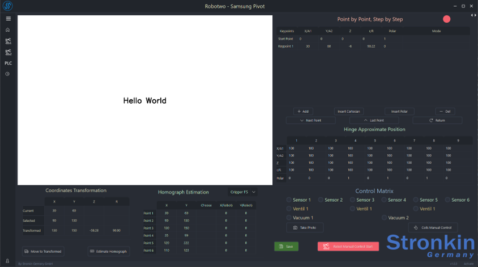Open the user profile icon at sidebar bottom

point(7,261)
